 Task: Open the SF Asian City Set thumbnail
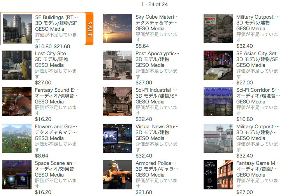click(x=218, y=65)
